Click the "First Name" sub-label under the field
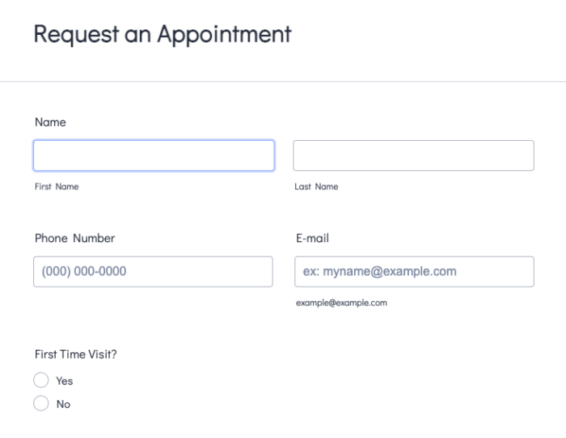The height and width of the screenshot is (438, 566). 57,186
